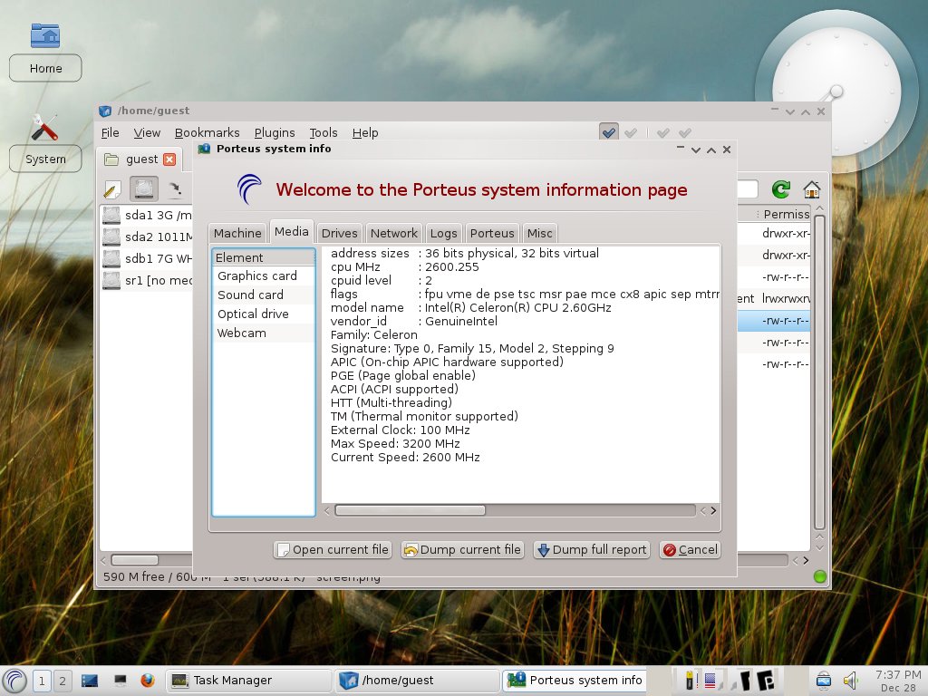Screen dimensions: 928x696
Task: Toggle the blue checkmark select button
Action: (x=608, y=132)
